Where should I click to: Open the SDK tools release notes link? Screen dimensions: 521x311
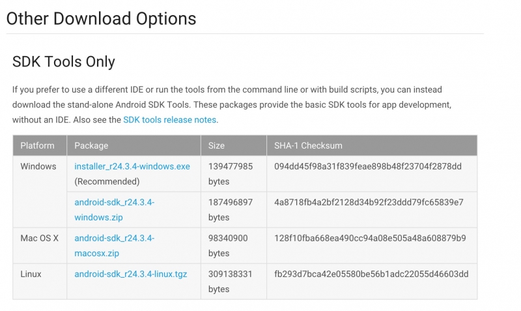coord(170,120)
